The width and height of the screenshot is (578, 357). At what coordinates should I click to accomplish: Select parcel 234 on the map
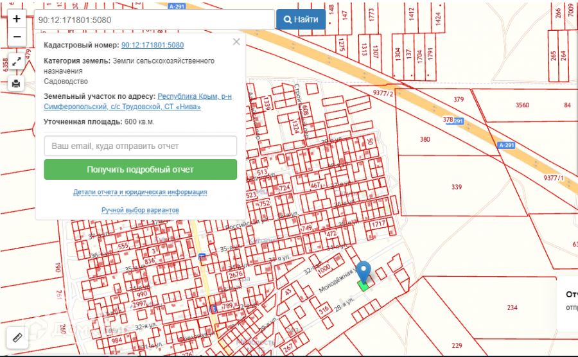pos(512,308)
